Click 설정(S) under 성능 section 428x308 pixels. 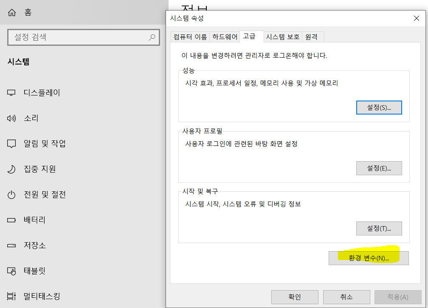tap(379, 107)
